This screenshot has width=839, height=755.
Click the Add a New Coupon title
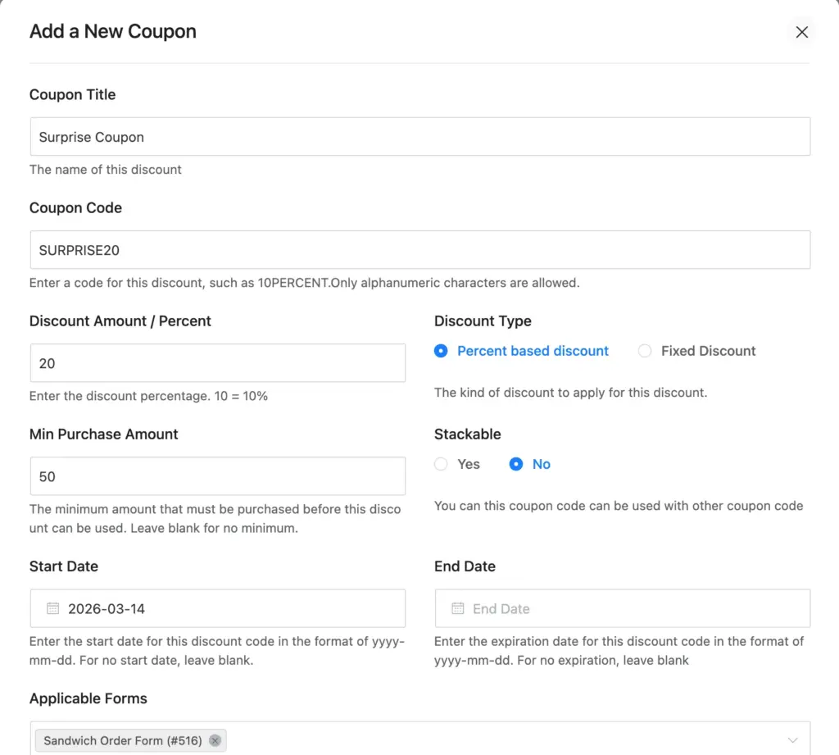click(x=112, y=31)
